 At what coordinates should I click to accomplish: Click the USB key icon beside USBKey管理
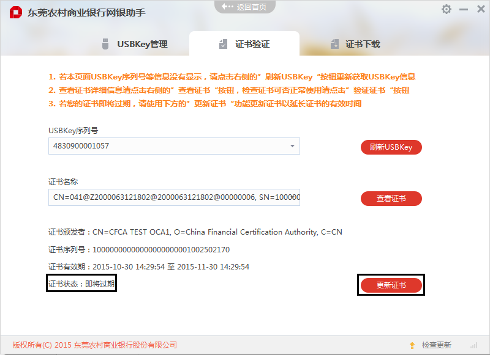[105, 44]
